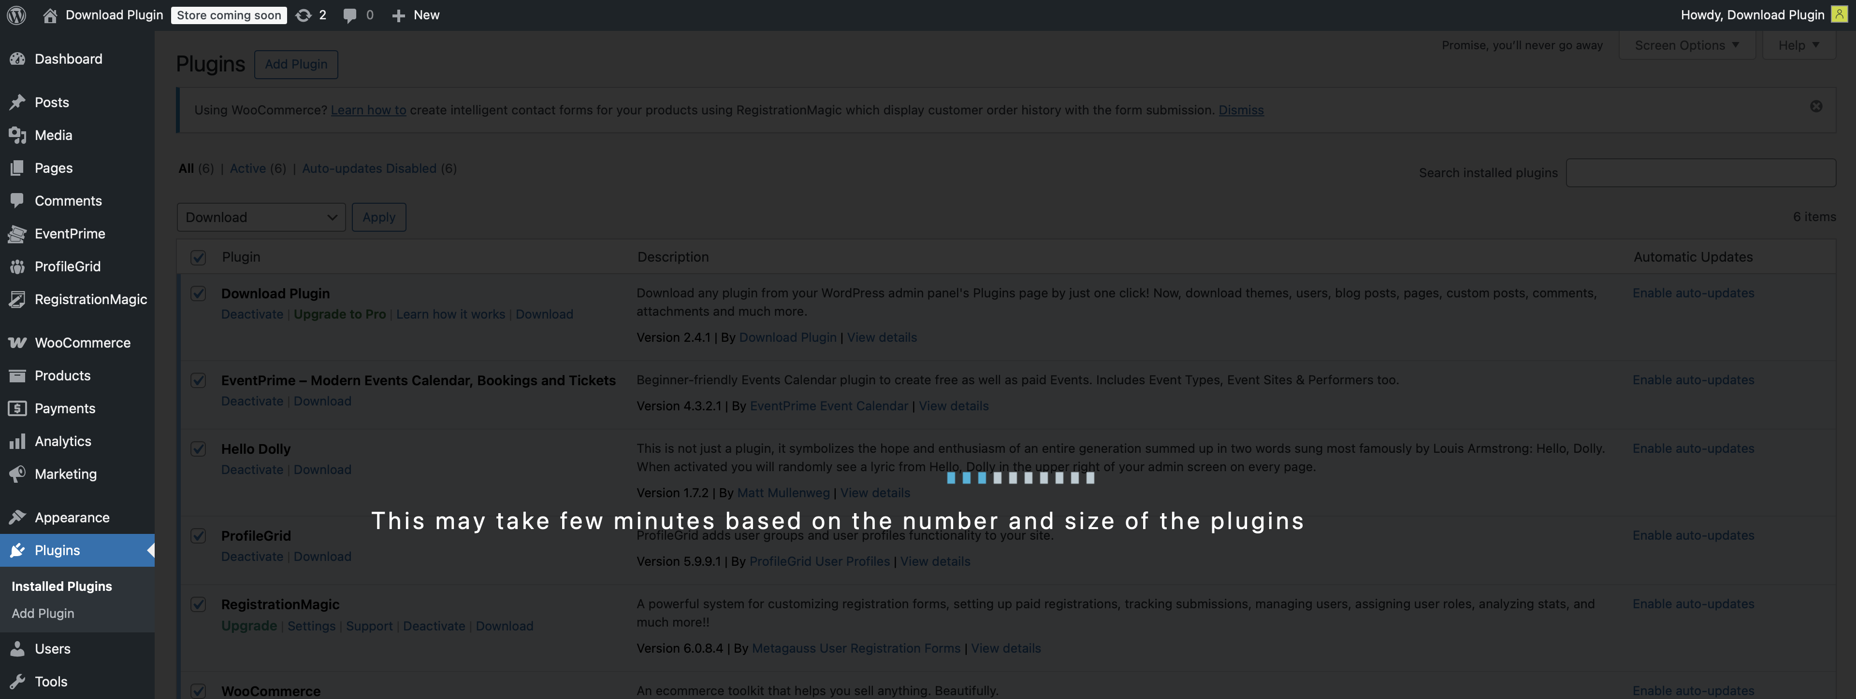Open the bulk actions Download dropdown
Screen dimensions: 1856x699
click(x=261, y=217)
